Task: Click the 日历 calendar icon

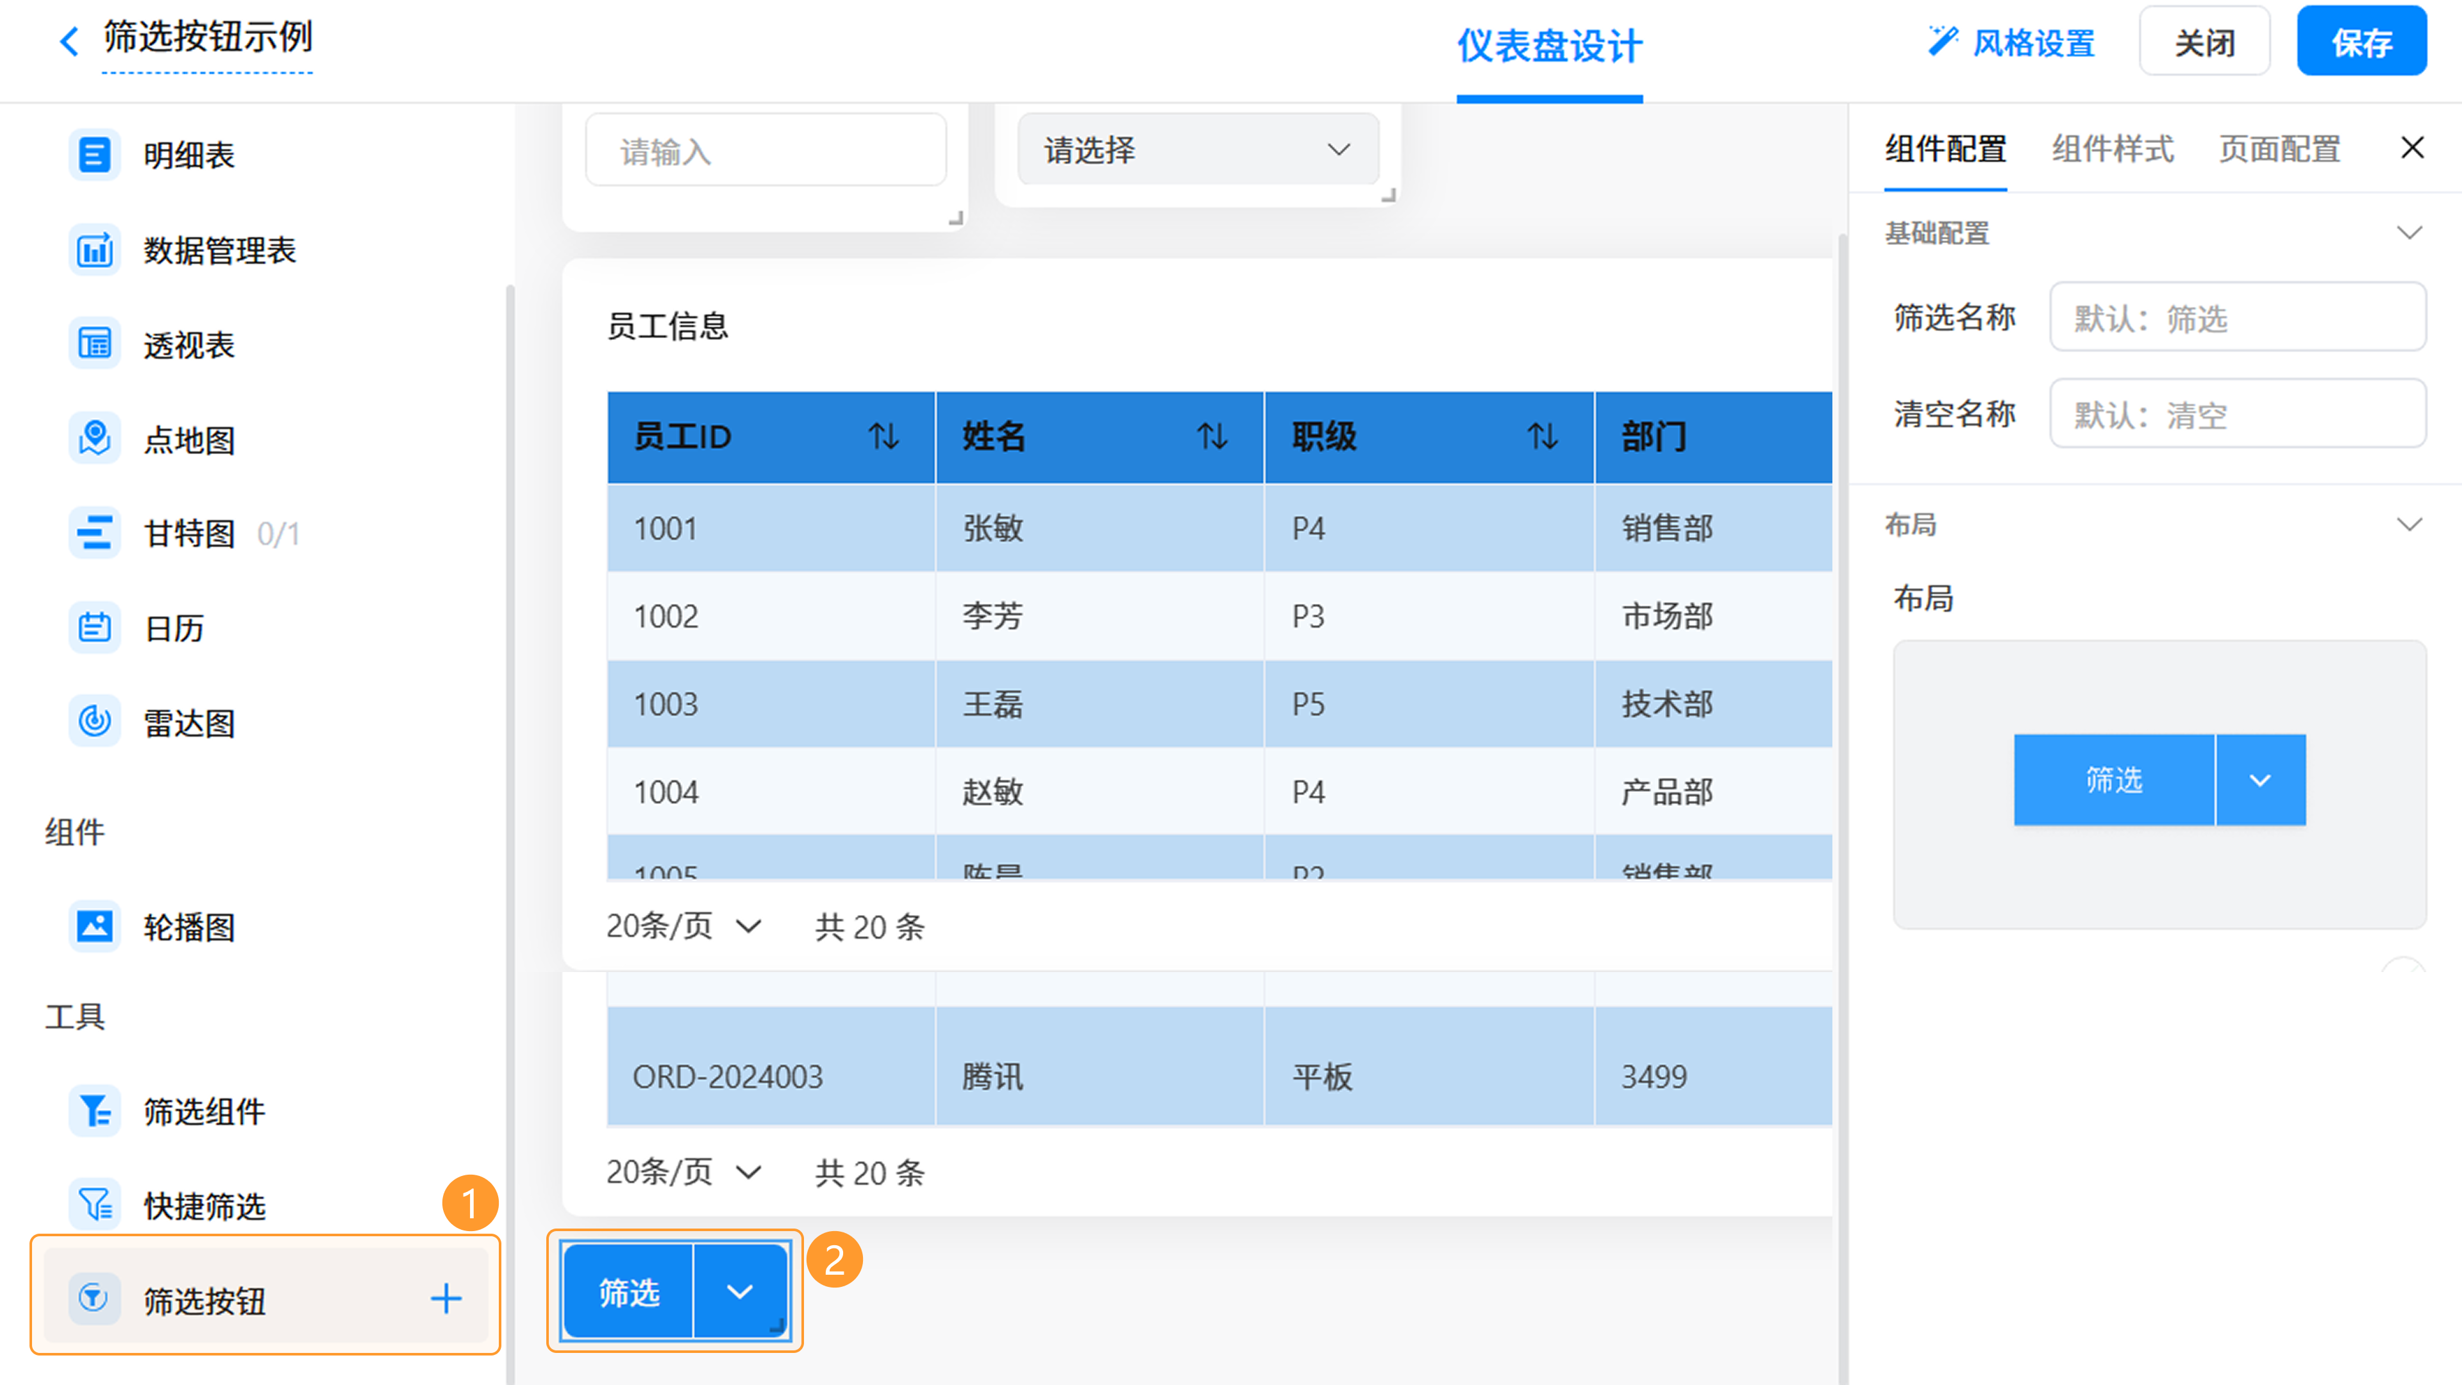Action: click(95, 627)
